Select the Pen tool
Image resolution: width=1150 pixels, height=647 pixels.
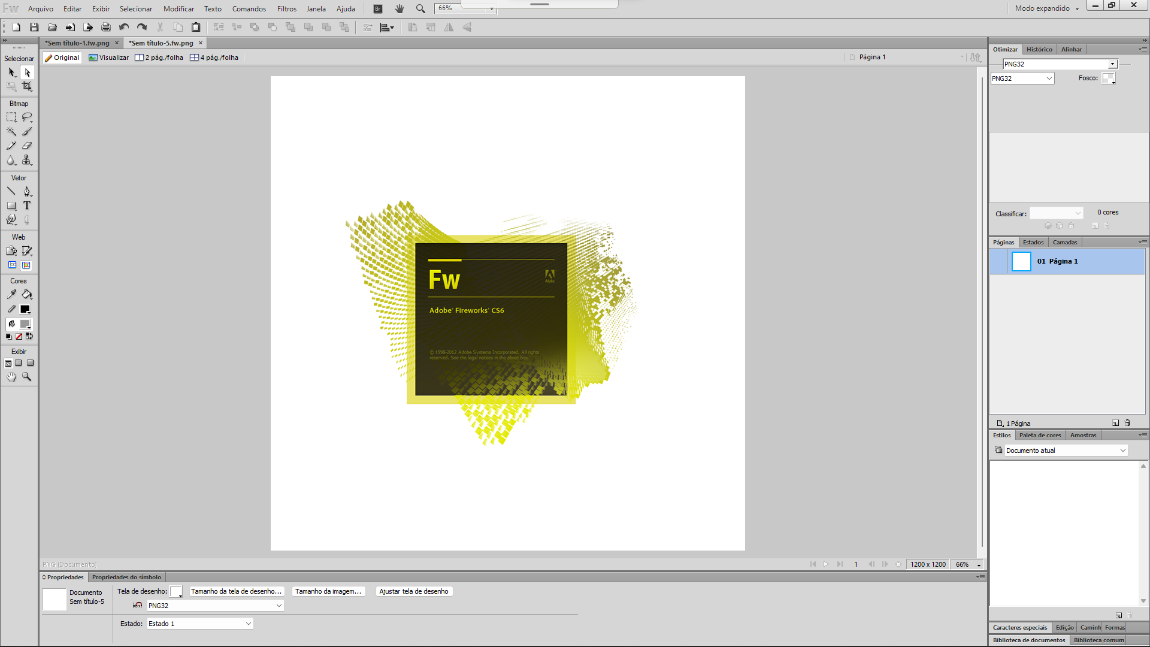pos(27,192)
